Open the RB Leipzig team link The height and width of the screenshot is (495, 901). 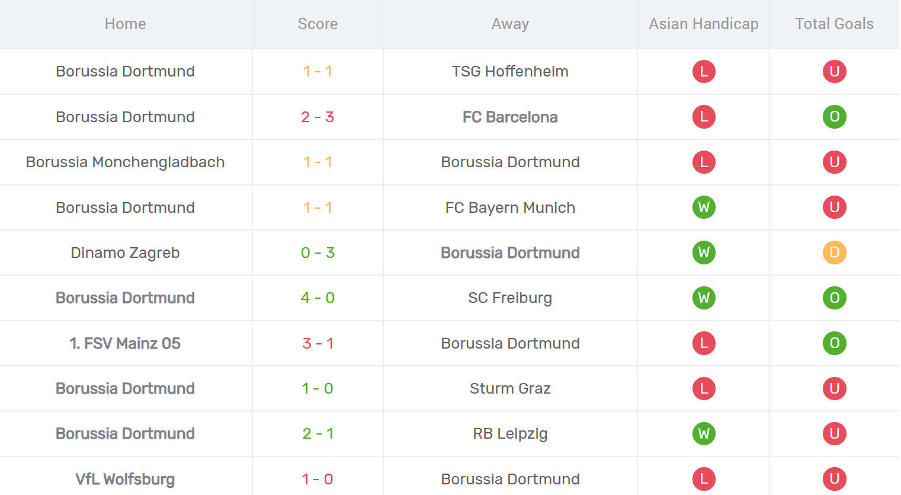point(510,433)
